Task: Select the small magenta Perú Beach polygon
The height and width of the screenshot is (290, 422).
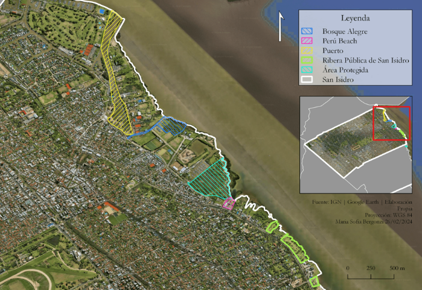Action: click(229, 203)
